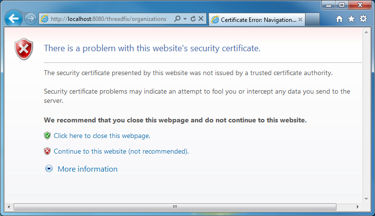Open Favorites with the star icon
Screen dimensions: 375x216
pyautogui.click(x=351, y=19)
